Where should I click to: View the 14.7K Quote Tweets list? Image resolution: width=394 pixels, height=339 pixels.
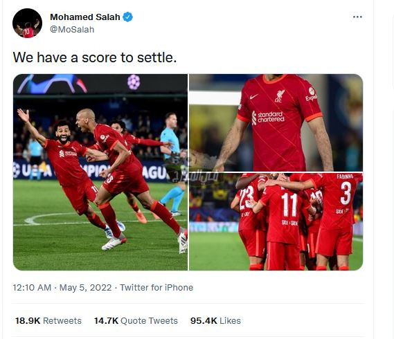(136, 321)
